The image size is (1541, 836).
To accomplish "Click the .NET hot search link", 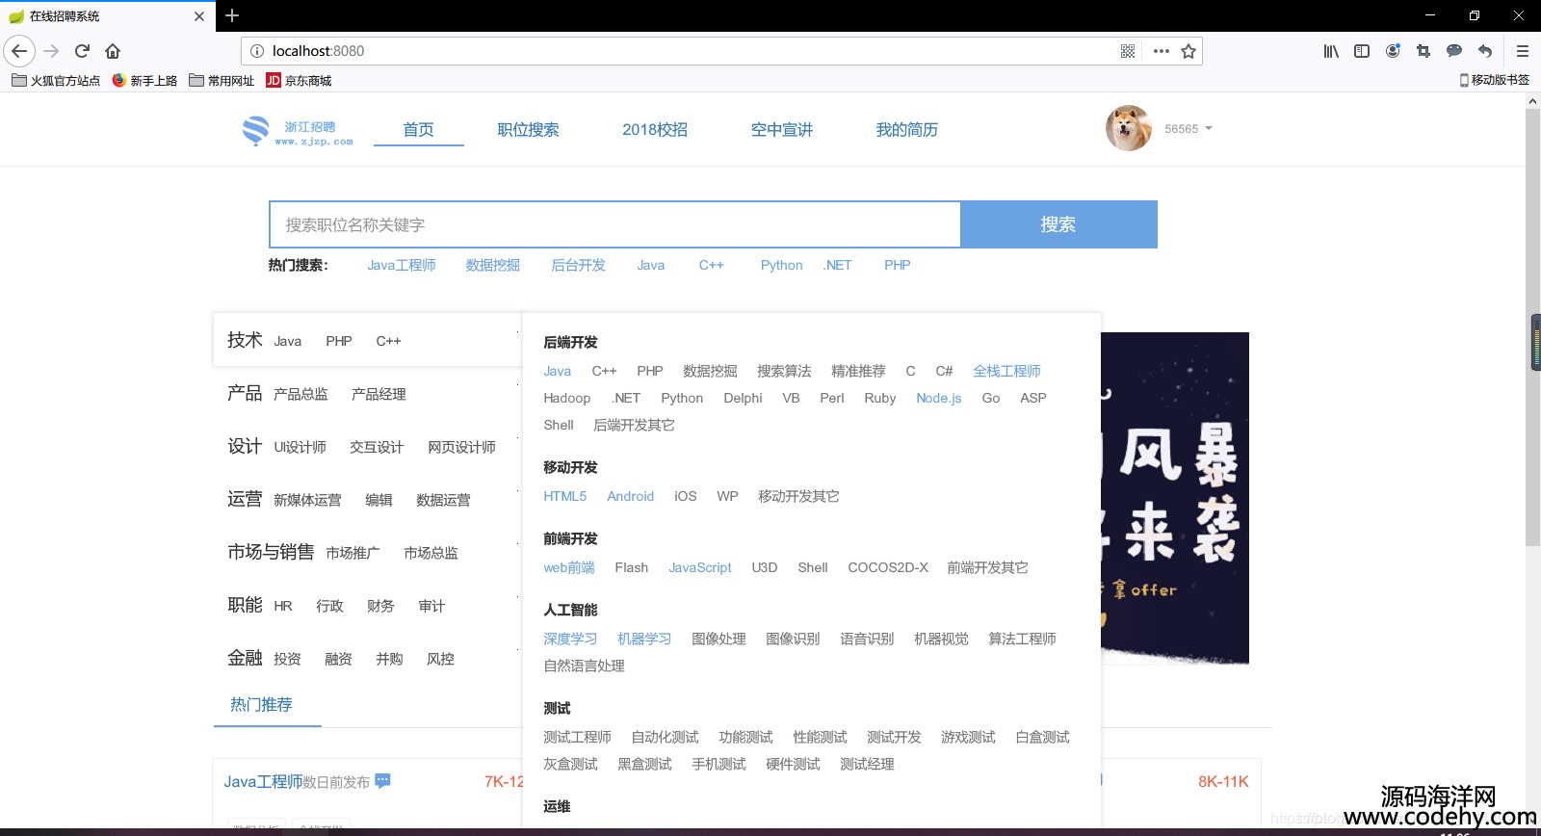I will tap(838, 265).
